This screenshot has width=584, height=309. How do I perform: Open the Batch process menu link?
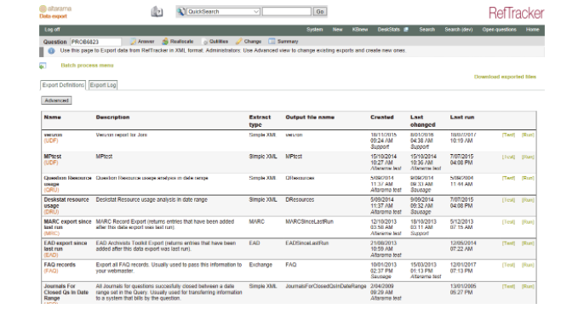(x=87, y=66)
